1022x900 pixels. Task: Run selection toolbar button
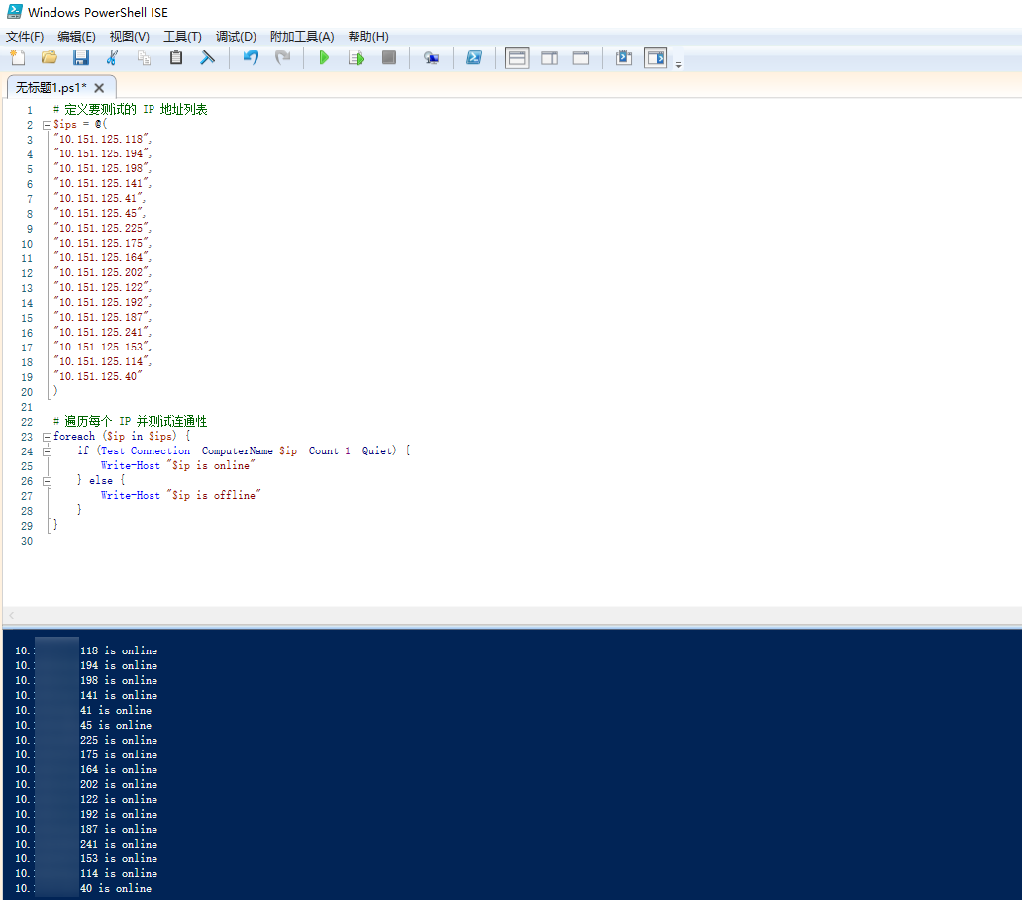coord(356,58)
